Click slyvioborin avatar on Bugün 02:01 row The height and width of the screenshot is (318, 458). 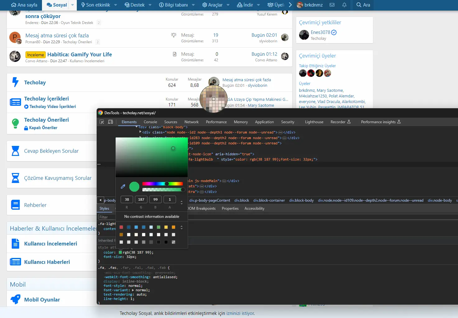(x=285, y=37)
